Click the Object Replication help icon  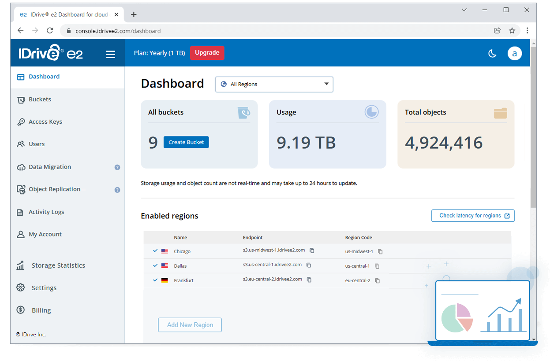pyautogui.click(x=117, y=190)
